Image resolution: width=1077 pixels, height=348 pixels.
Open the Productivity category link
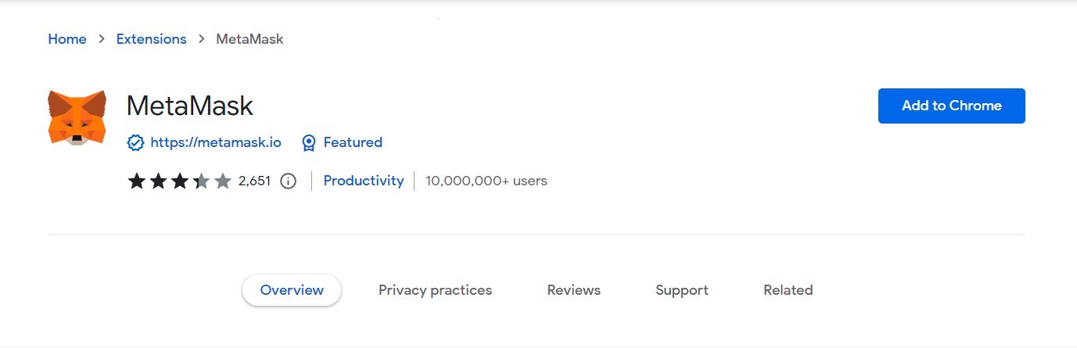(364, 181)
